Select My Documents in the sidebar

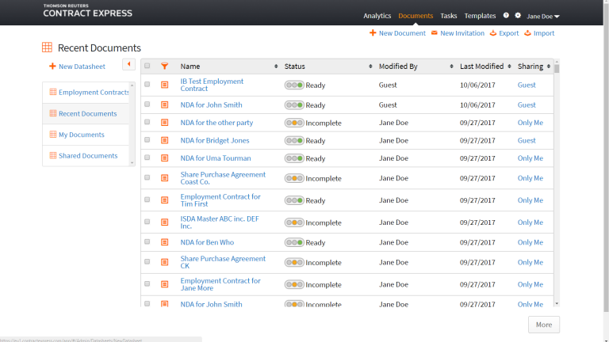[x=82, y=135]
